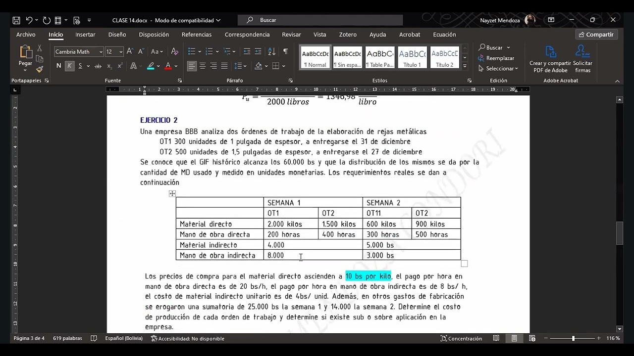The height and width of the screenshot is (356, 634).
Task: Click the Pegar clipboard icon
Action: click(25, 52)
